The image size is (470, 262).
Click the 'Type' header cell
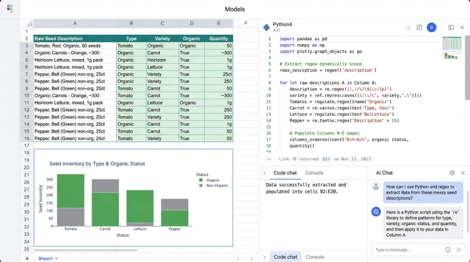[x=132, y=39]
